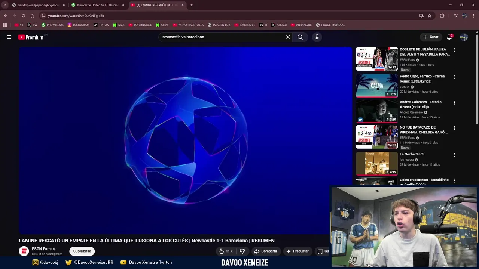The width and height of the screenshot is (479, 269).
Task: Open the Calma Remix thumbnail
Action: coord(377,86)
